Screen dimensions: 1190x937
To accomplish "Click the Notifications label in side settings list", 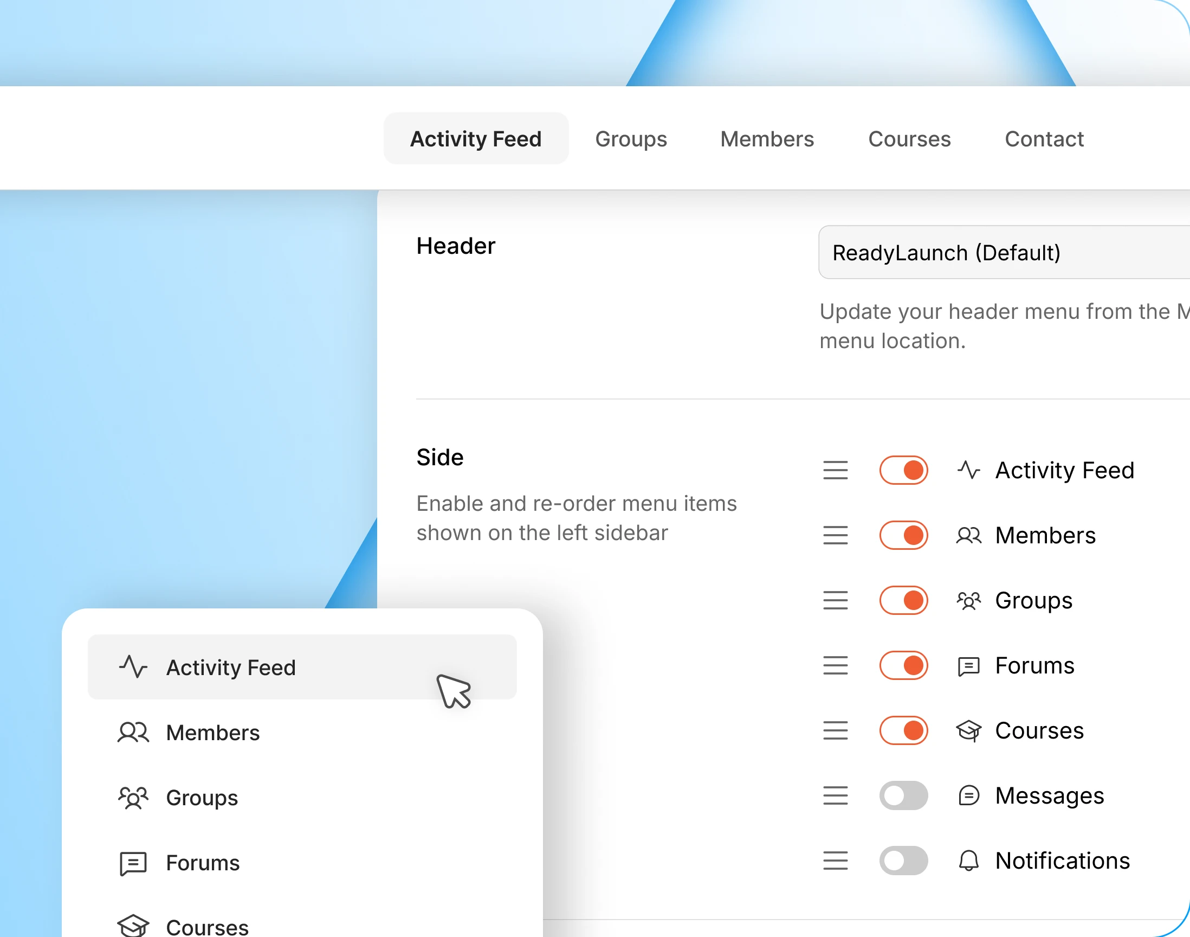I will tap(1062, 860).
